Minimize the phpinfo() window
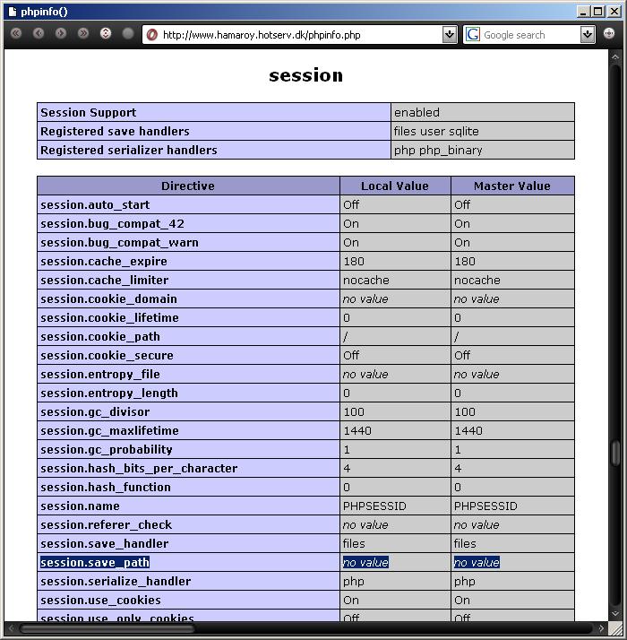The height and width of the screenshot is (640, 627). tap(583, 12)
